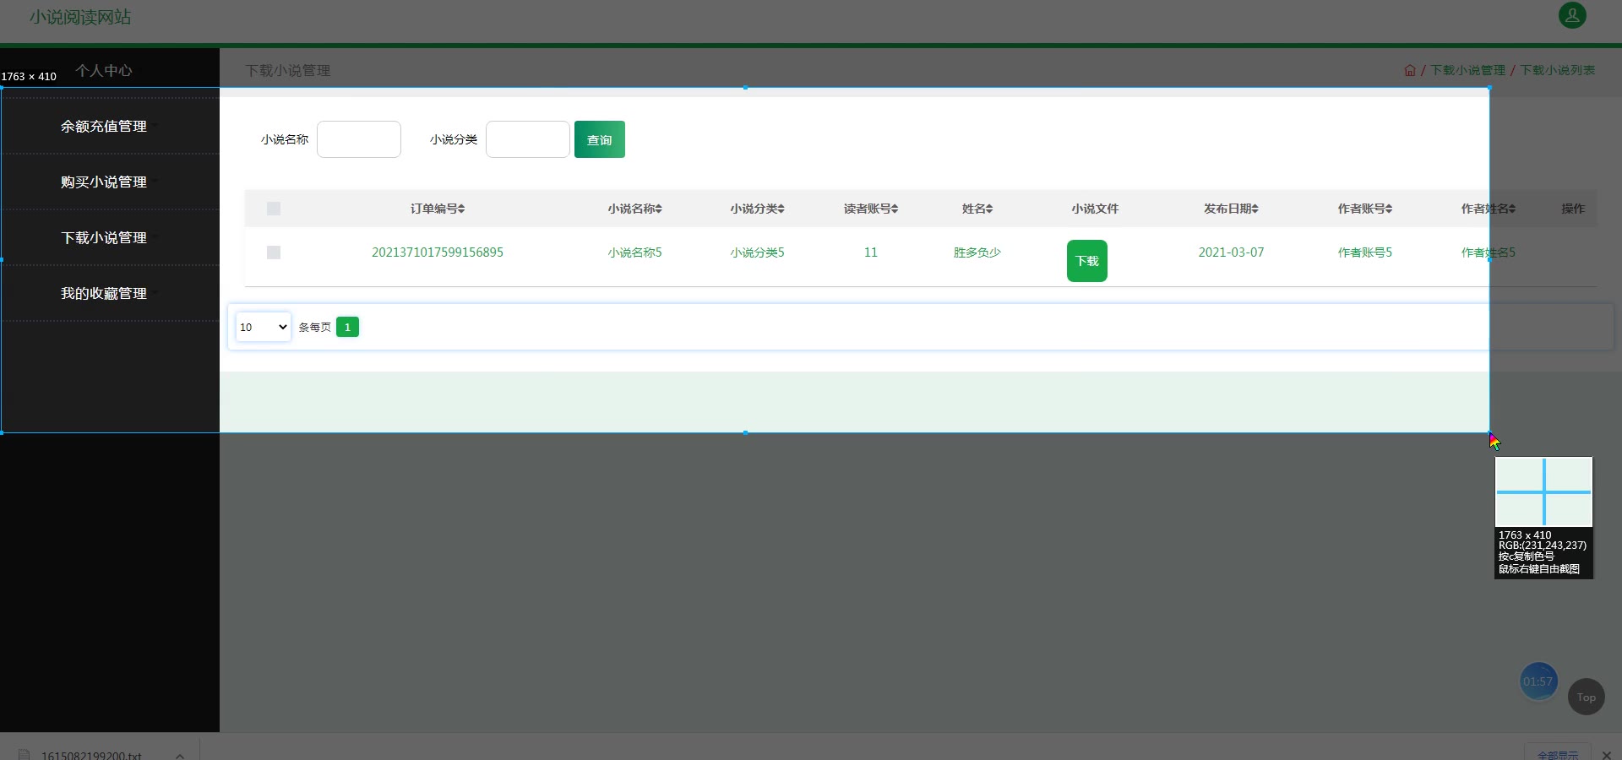Click the 查询 search button
Screen dimensions: 1622x760
[600, 139]
